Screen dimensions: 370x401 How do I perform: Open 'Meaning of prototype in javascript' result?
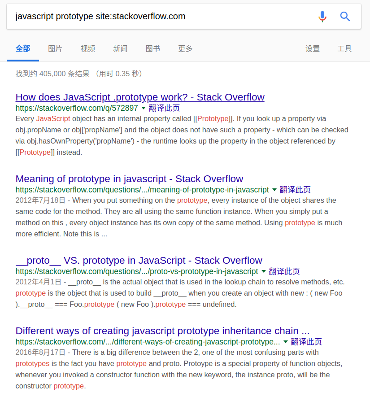[129, 179]
